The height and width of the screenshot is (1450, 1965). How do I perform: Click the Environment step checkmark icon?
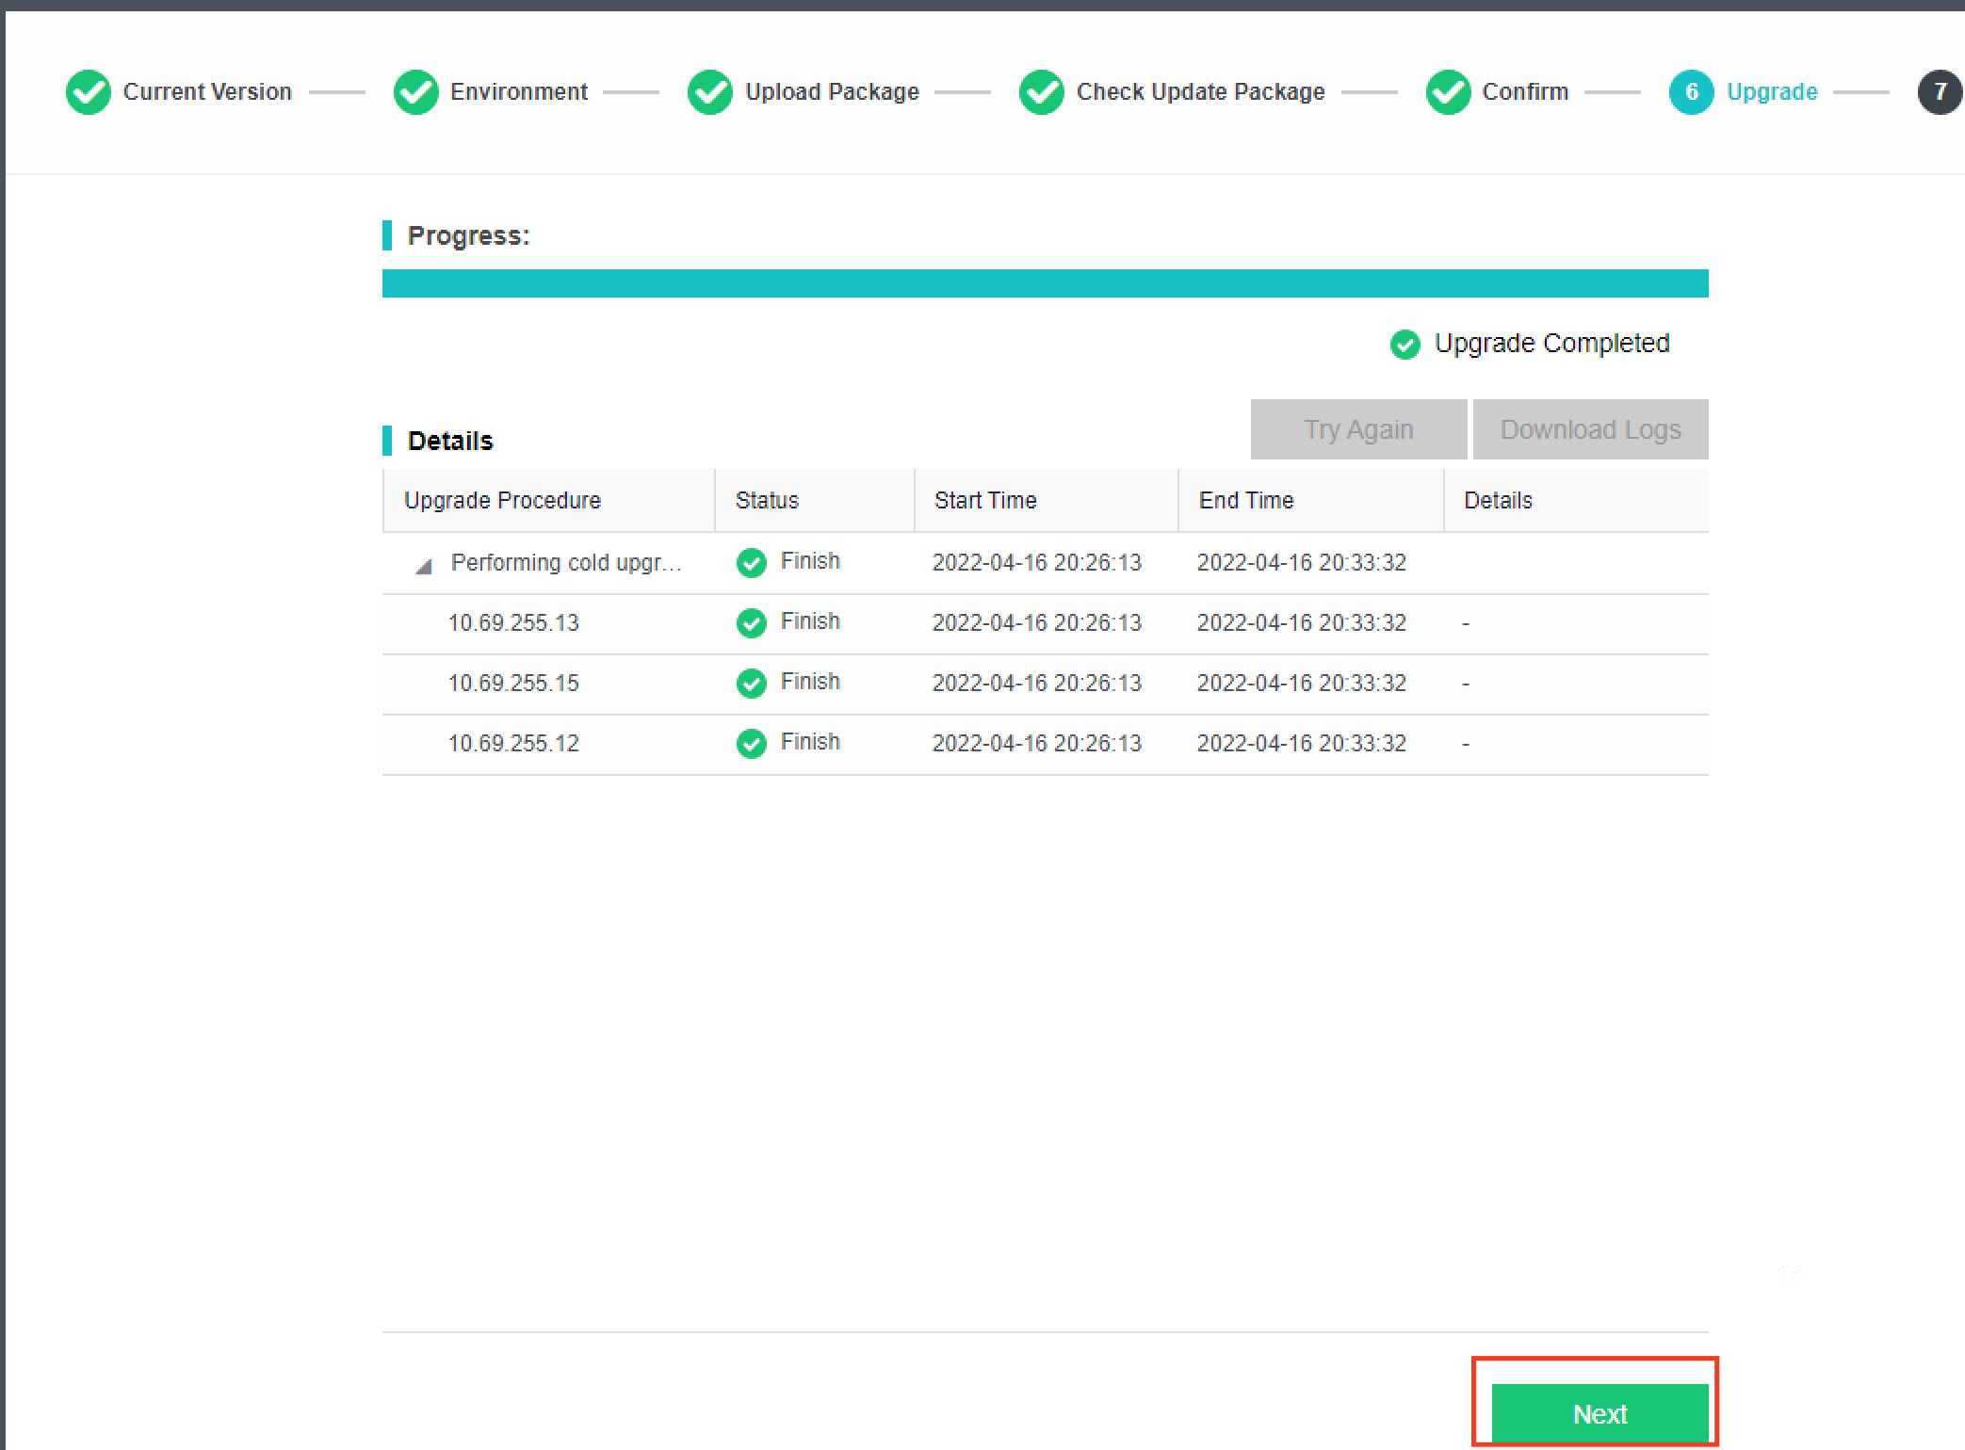point(415,92)
